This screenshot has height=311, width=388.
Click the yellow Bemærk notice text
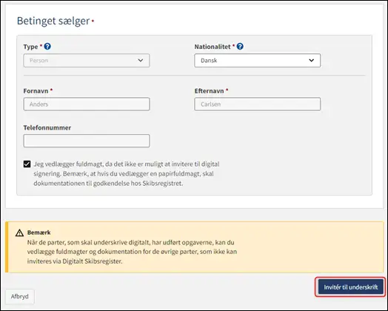pyautogui.click(x=132, y=252)
